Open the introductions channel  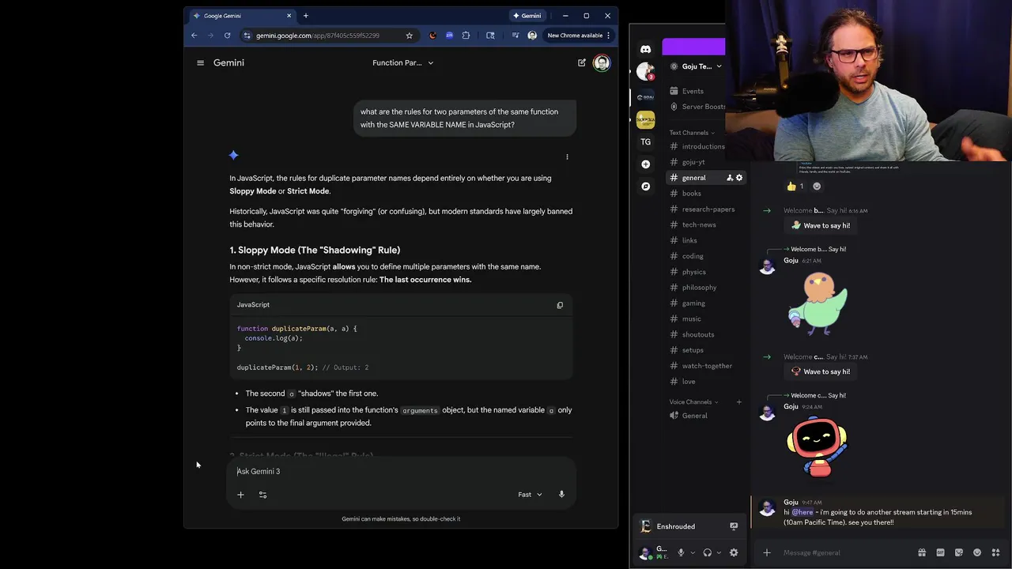pyautogui.click(x=696, y=146)
